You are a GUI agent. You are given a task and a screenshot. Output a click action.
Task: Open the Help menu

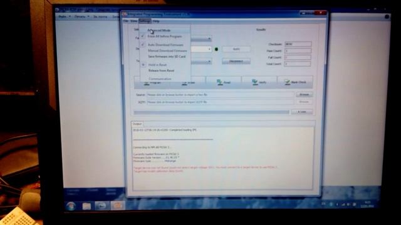(x=156, y=21)
